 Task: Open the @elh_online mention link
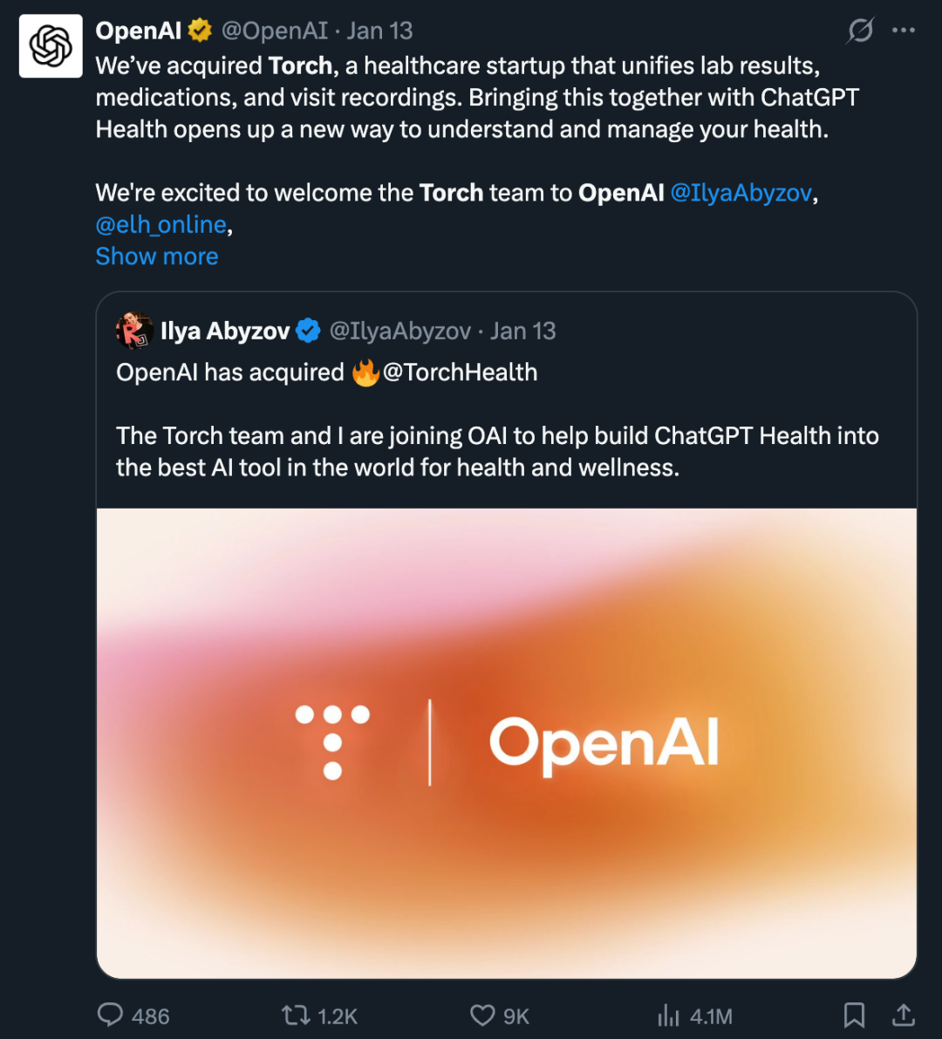coord(161,224)
